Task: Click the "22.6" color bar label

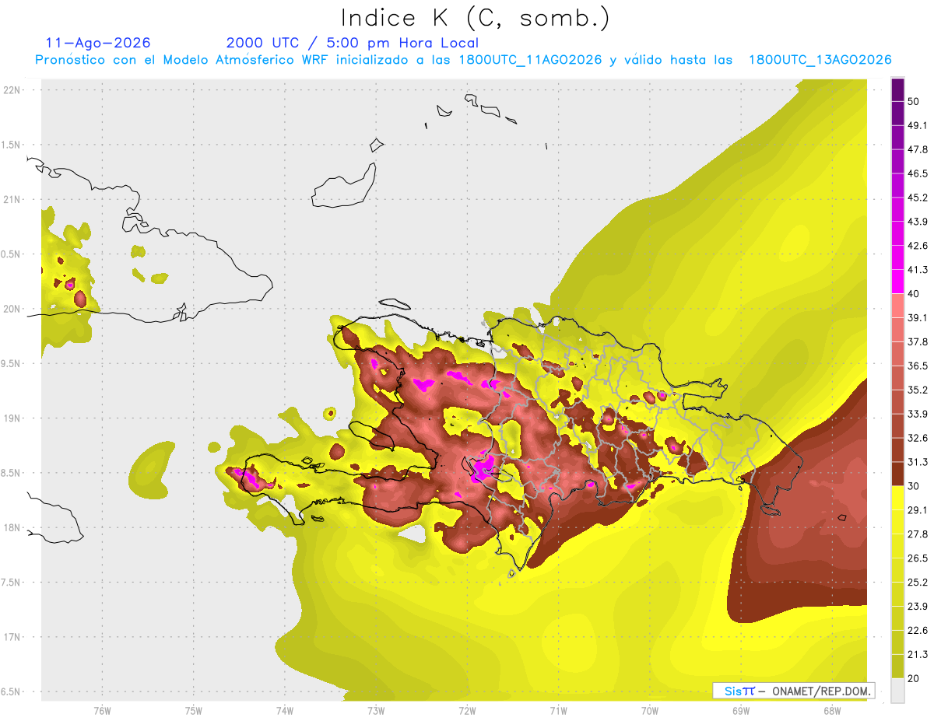Action: [917, 630]
